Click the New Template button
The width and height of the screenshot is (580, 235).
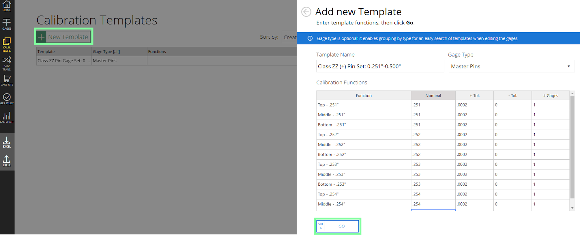(63, 37)
